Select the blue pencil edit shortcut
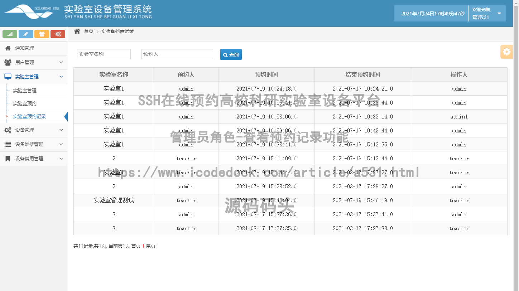 click(26, 34)
